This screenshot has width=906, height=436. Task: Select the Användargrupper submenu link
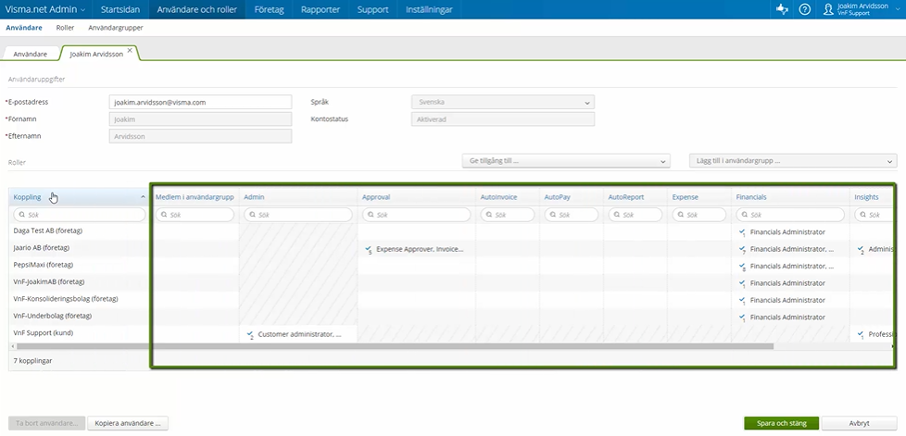point(116,28)
